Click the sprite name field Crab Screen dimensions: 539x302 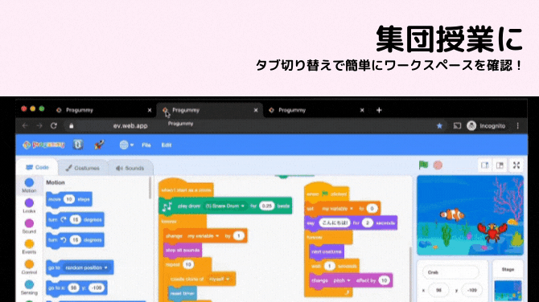[x=451, y=272]
